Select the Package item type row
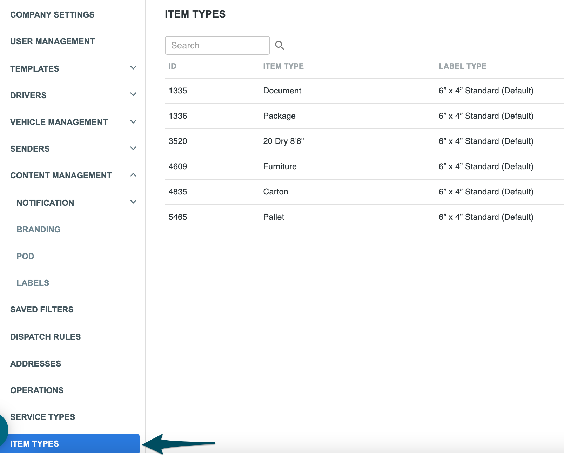 (364, 116)
